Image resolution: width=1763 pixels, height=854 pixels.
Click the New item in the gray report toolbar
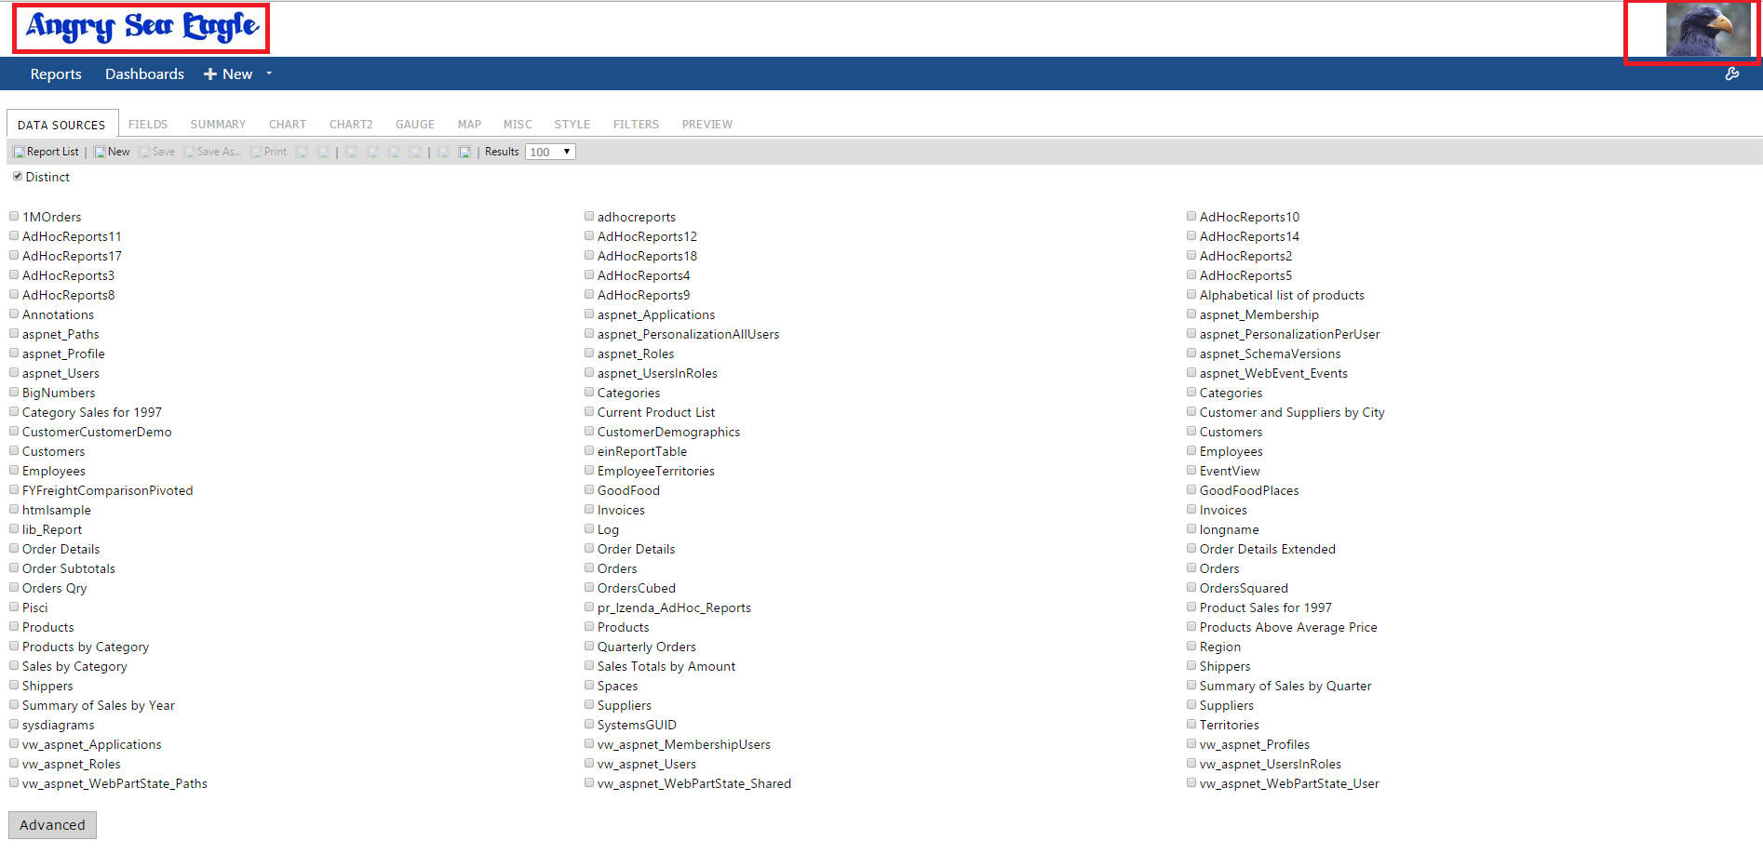(x=112, y=152)
